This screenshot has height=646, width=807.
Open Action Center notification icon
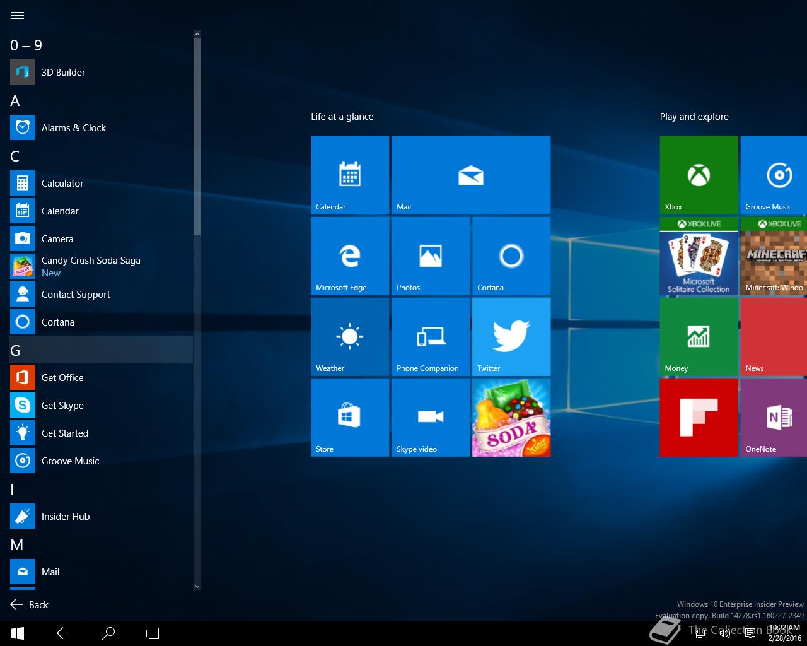750,633
